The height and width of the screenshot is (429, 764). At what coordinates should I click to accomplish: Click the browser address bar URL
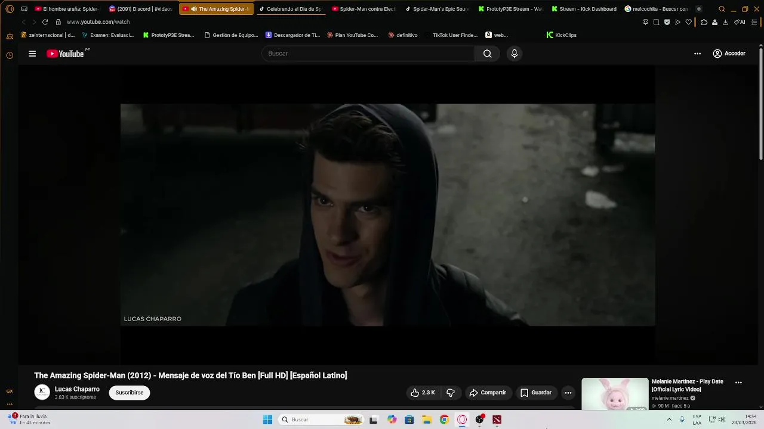[98, 22]
